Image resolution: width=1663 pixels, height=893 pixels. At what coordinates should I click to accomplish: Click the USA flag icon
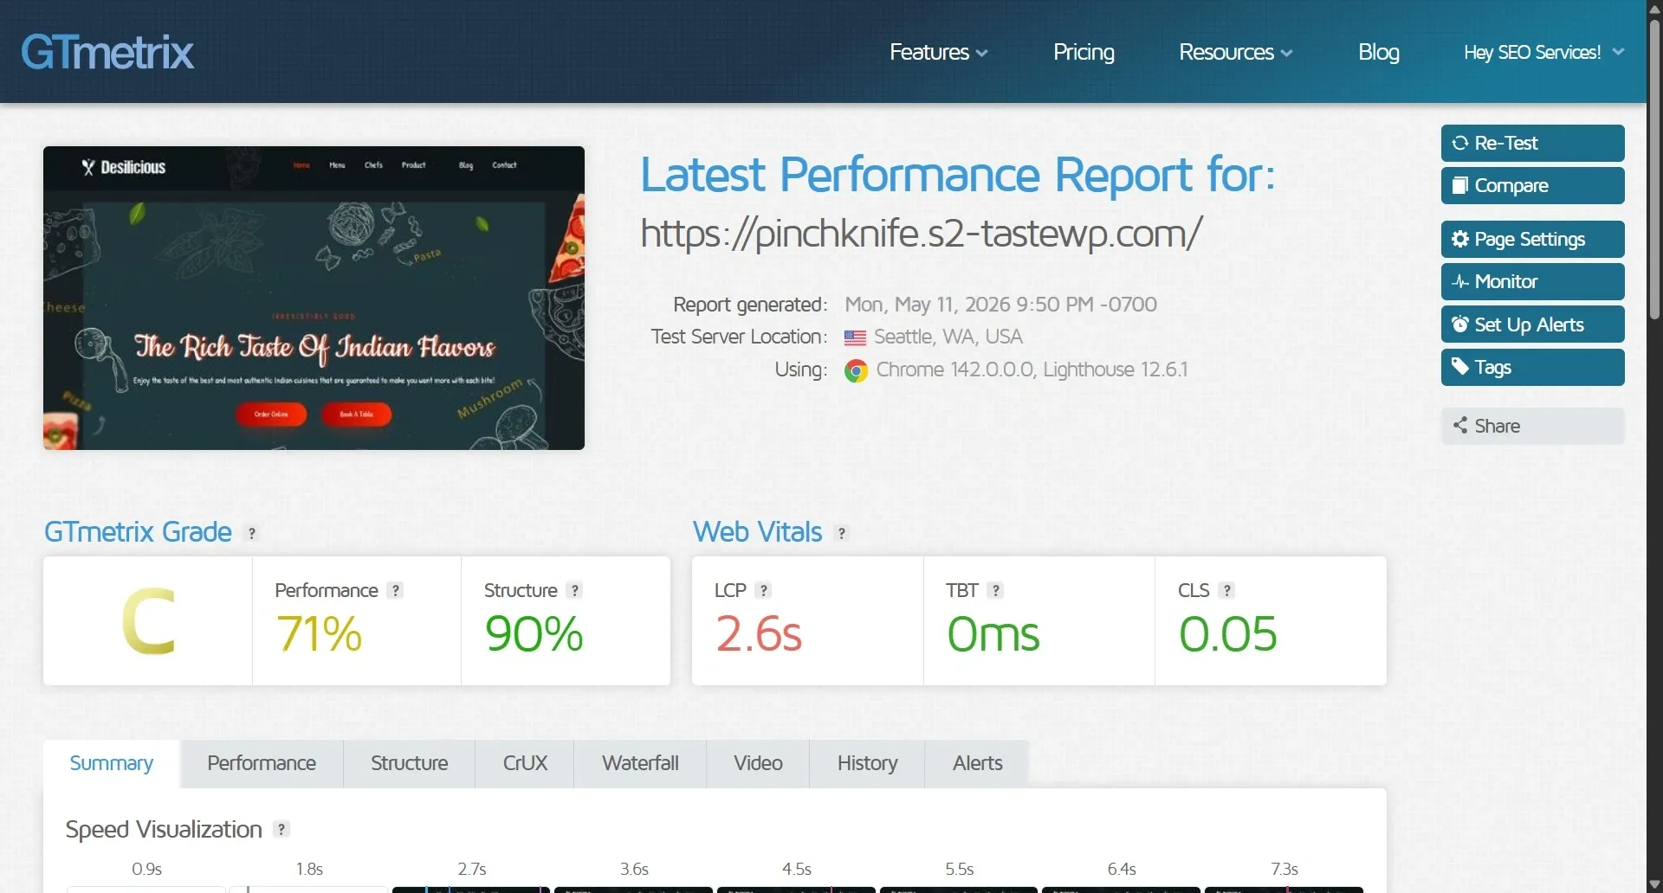(x=855, y=337)
